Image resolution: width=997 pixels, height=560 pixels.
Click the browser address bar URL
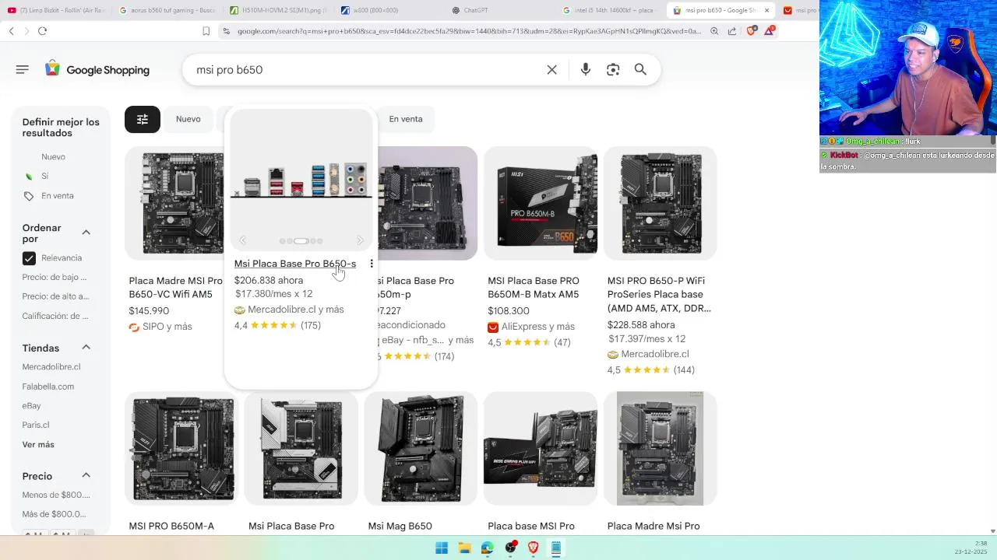469,31
